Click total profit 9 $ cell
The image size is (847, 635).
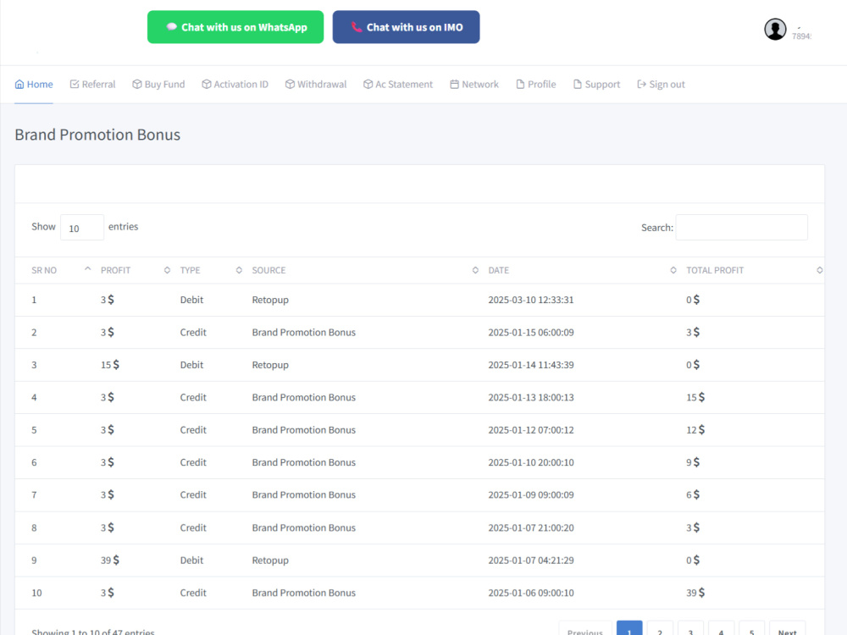pyautogui.click(x=693, y=462)
